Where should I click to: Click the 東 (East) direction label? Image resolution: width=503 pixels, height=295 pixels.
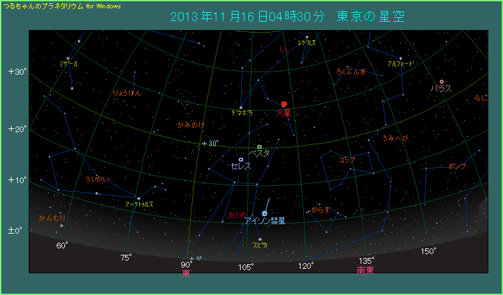coord(186,273)
